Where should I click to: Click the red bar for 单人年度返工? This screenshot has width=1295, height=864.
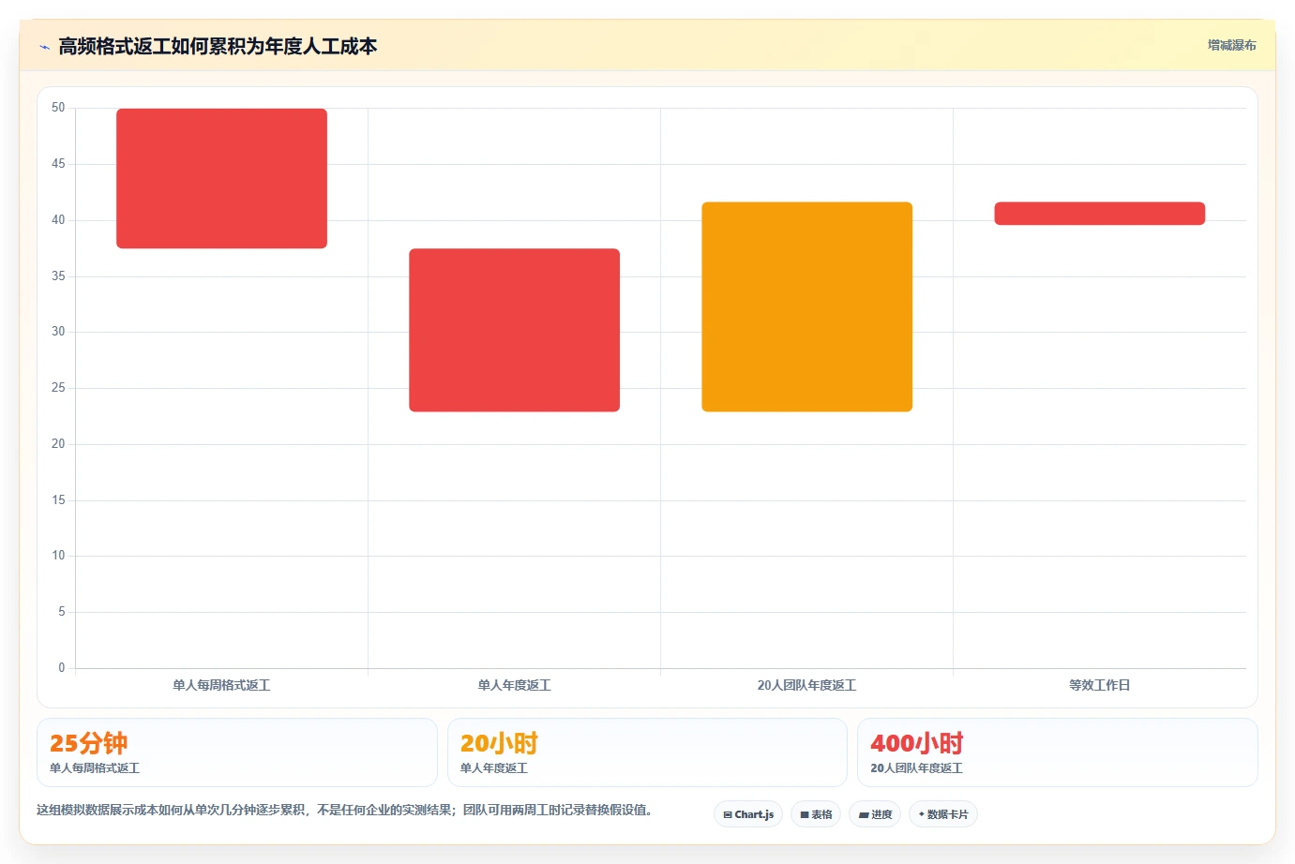(x=514, y=330)
